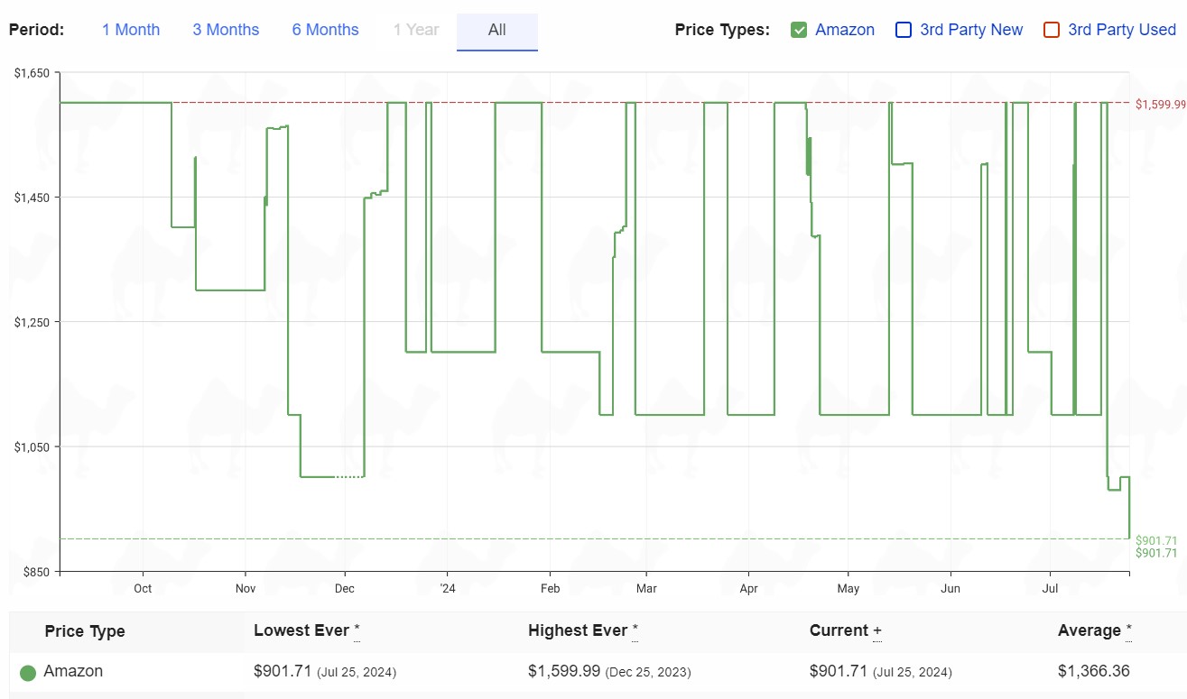1187x699 pixels.
Task: Click the Mar x-axis label
Action: click(x=646, y=589)
